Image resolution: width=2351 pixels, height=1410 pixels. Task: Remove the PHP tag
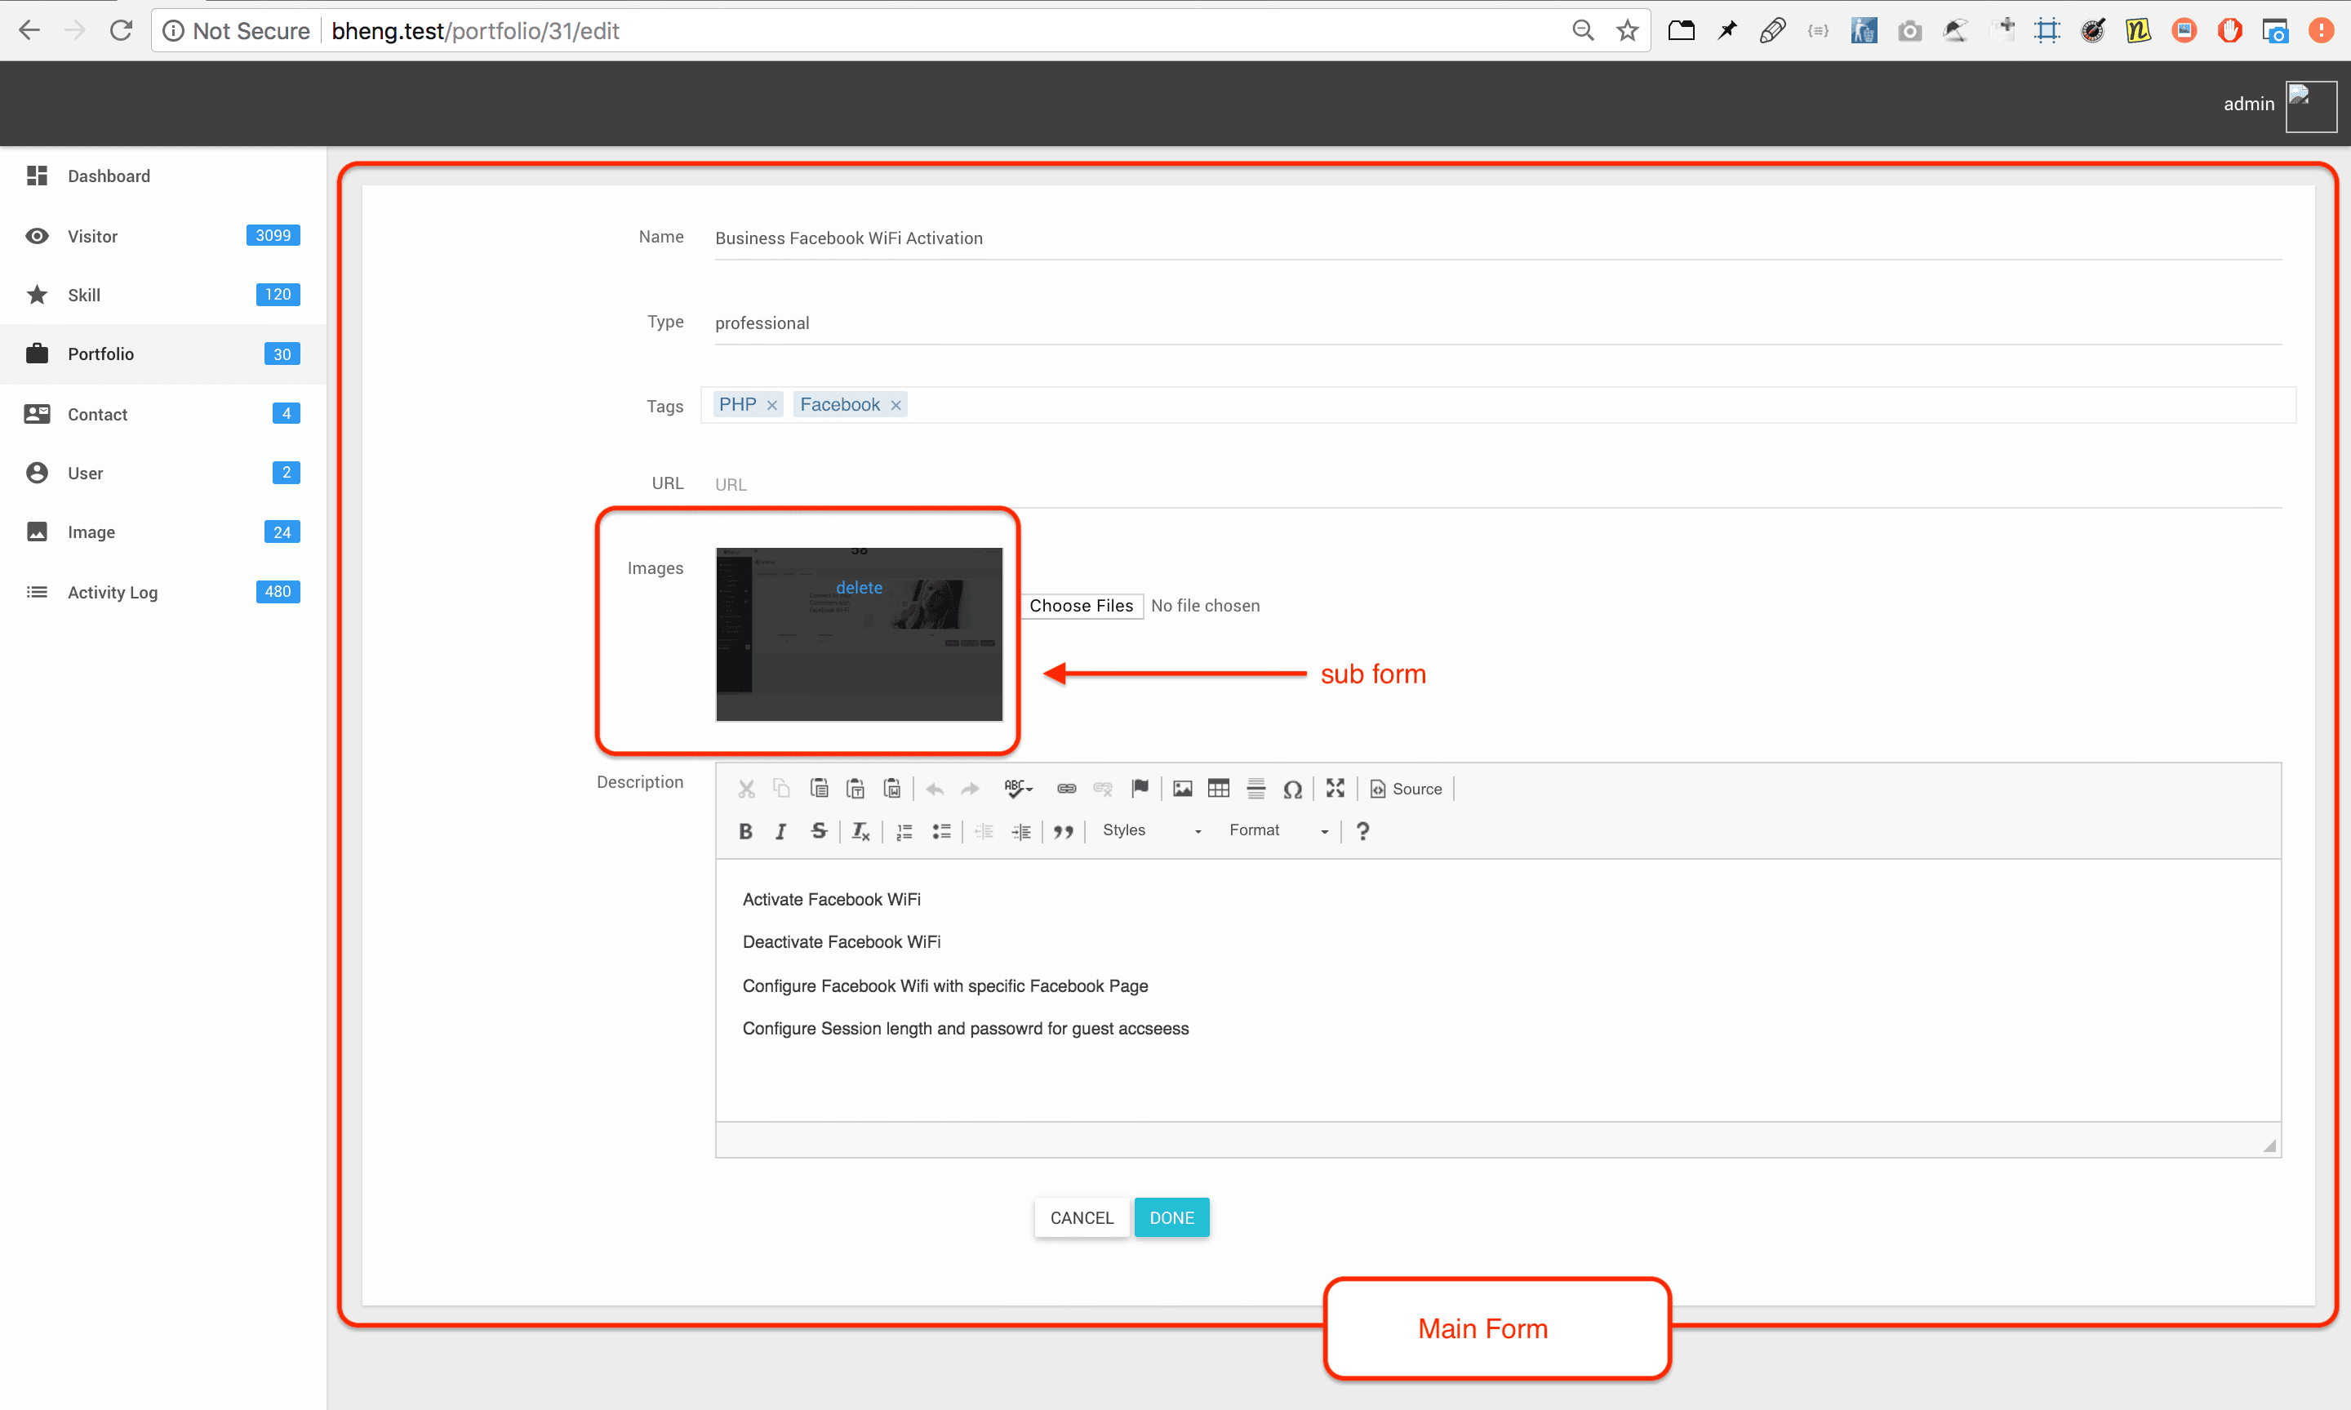pyautogui.click(x=772, y=406)
